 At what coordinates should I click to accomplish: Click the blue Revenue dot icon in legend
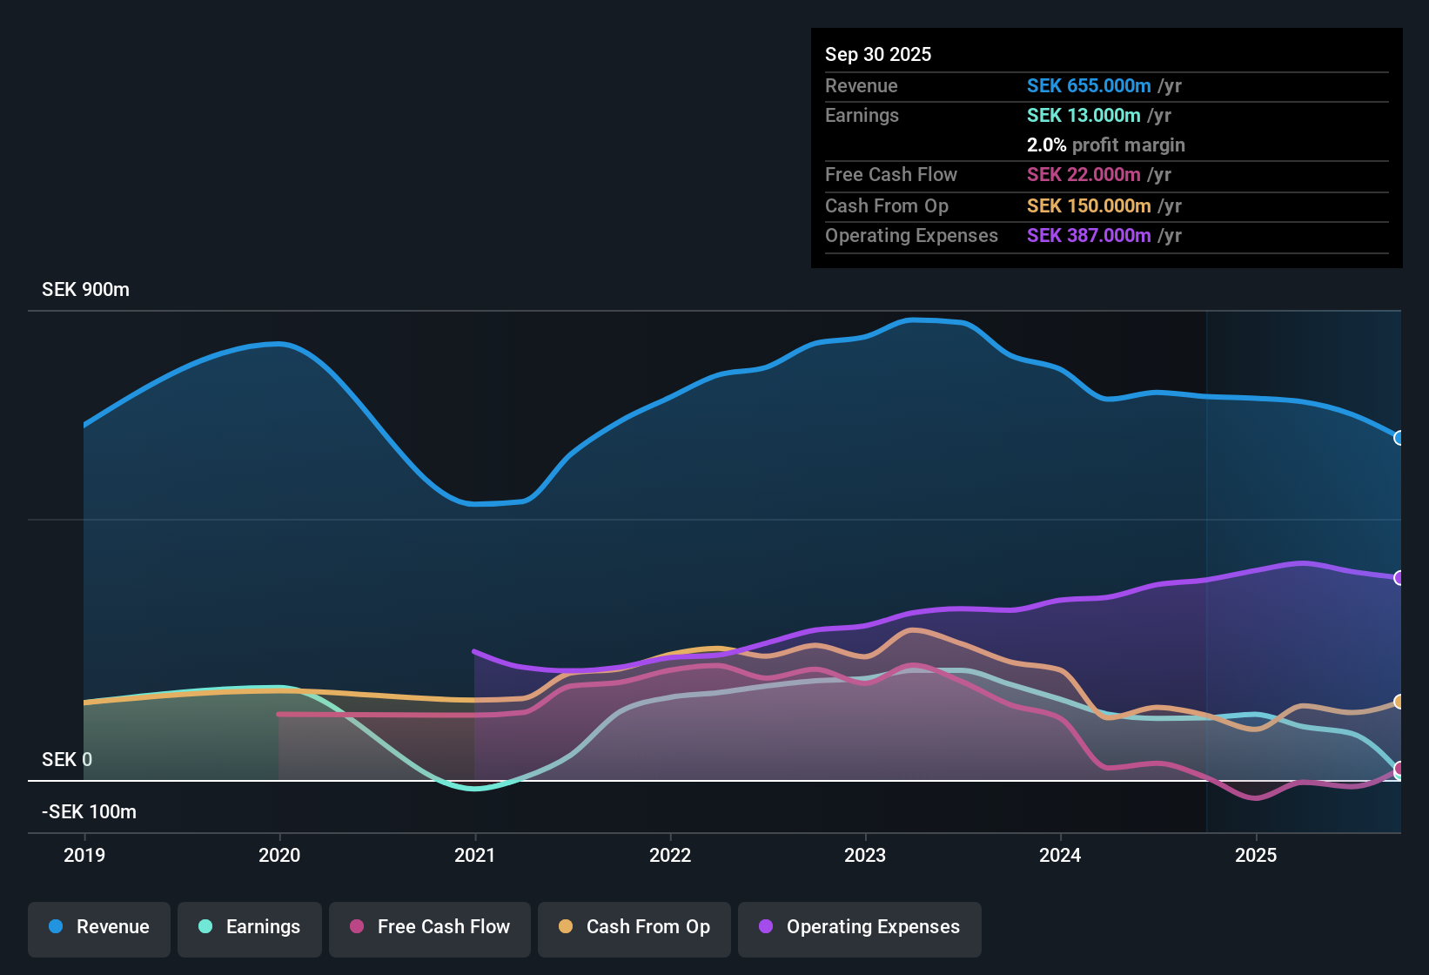[x=55, y=927]
